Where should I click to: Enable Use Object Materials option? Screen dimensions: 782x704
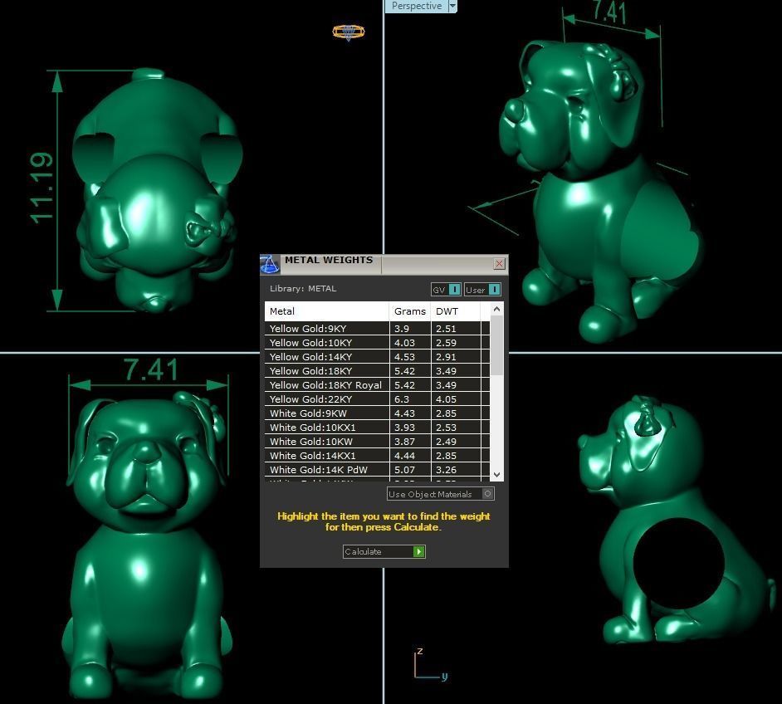click(x=440, y=494)
